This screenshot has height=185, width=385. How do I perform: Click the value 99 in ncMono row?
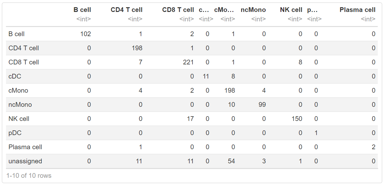point(262,105)
